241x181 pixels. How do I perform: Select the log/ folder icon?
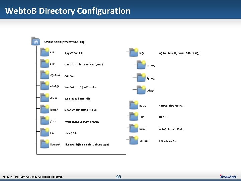(134, 52)
